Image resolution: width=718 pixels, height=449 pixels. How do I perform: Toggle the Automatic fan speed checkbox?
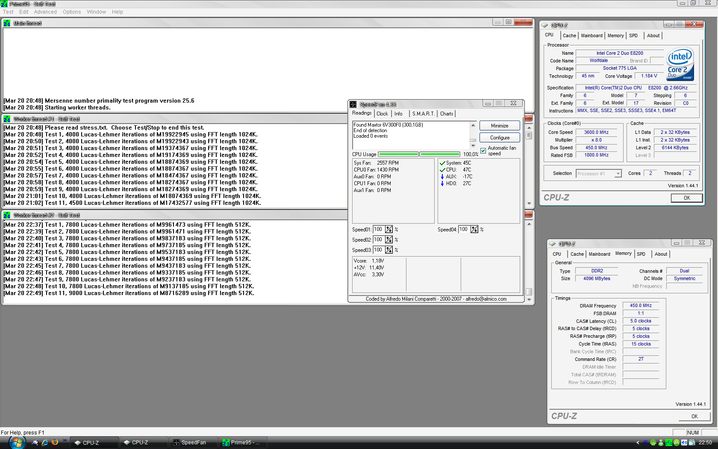(x=483, y=151)
